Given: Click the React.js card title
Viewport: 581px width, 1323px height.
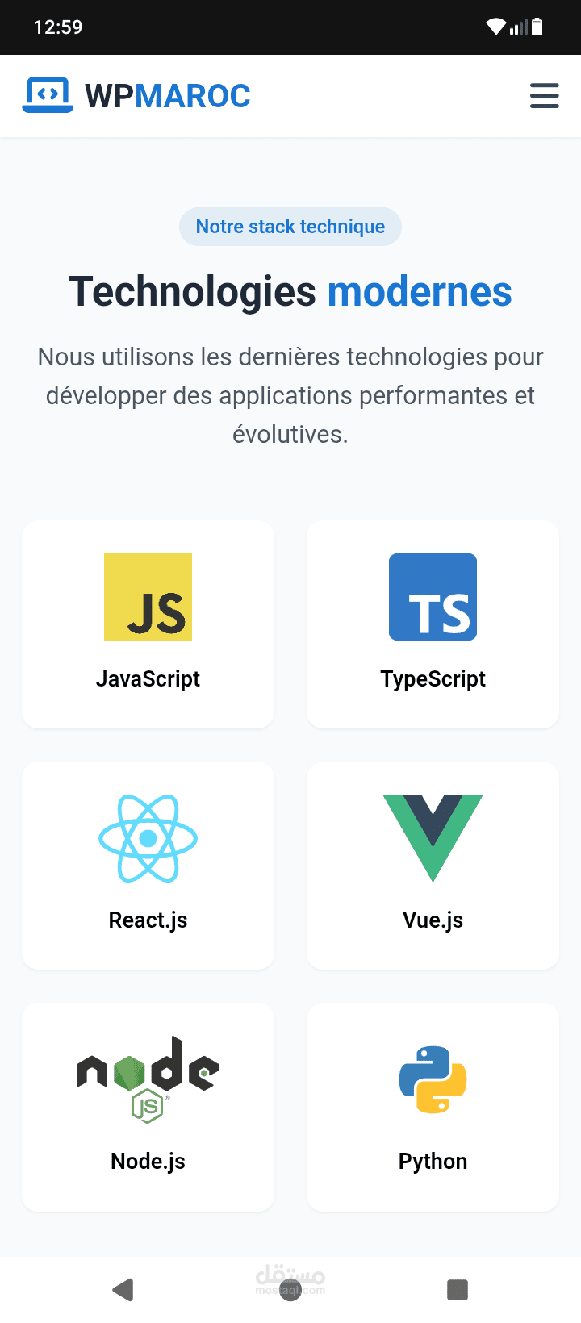Looking at the screenshot, I should [148, 920].
